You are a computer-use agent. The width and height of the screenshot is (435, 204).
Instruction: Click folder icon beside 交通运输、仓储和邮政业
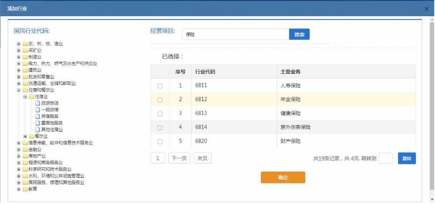tap(25, 83)
